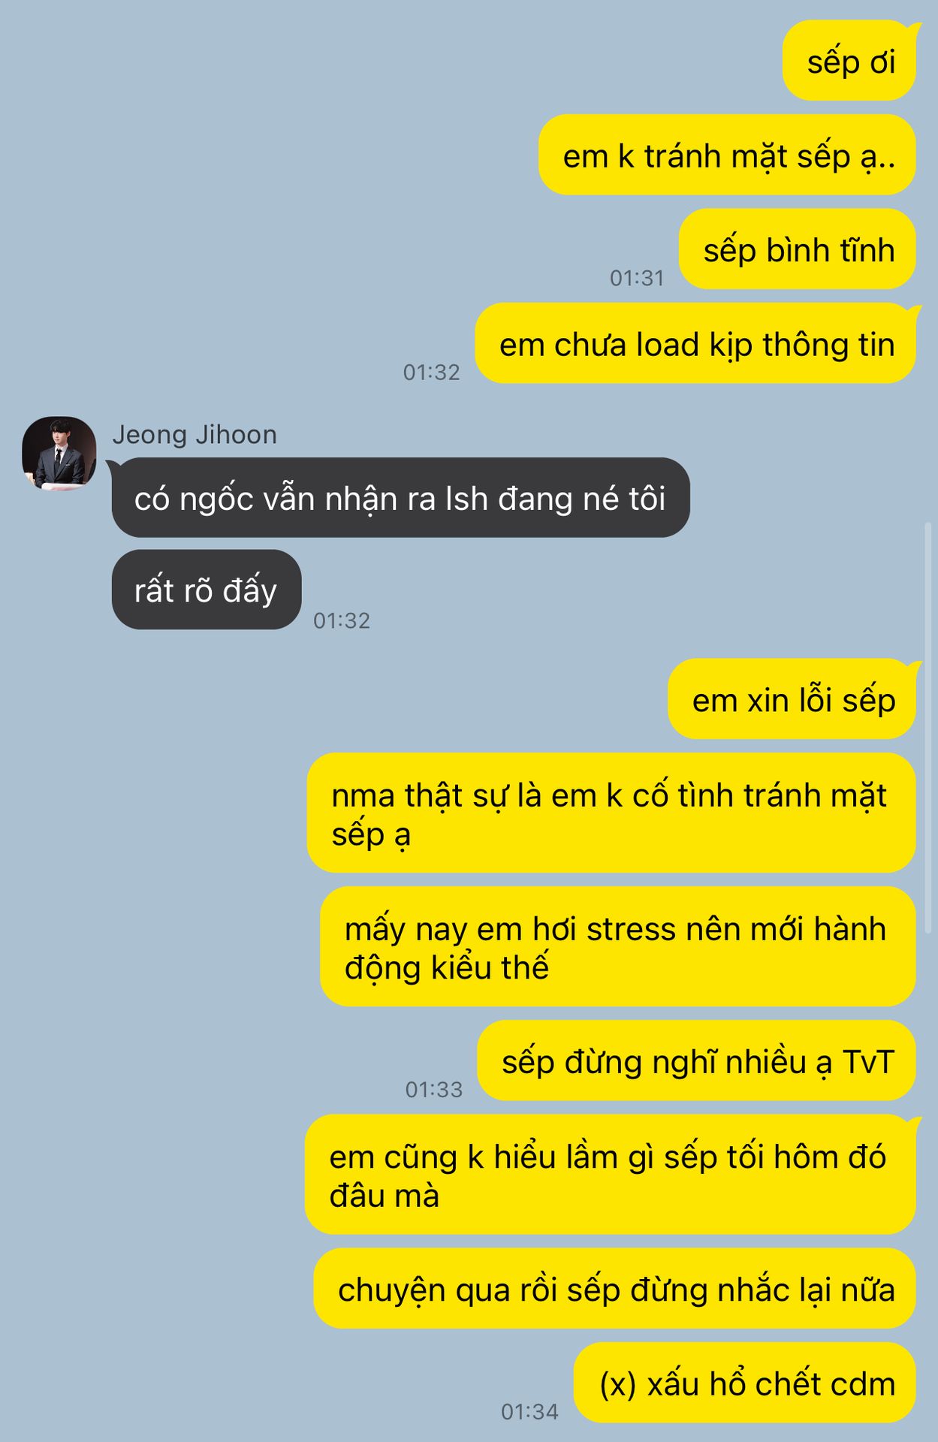
Task: Select the 'có ngốc vẫn nhận ra lsh đang né tôi' message
Action: click(x=401, y=498)
